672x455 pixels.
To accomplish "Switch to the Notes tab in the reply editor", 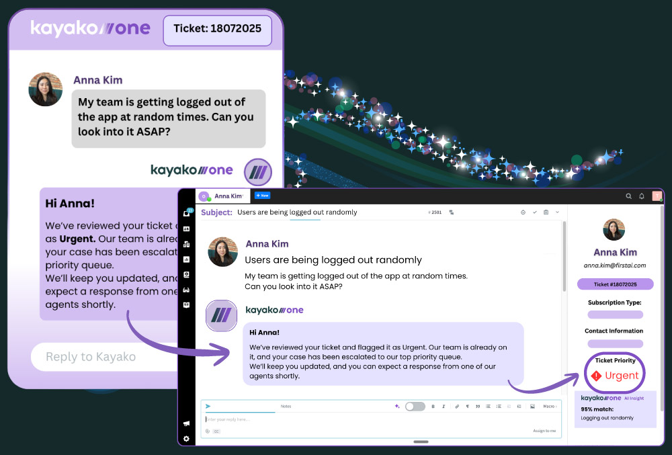I will click(286, 406).
